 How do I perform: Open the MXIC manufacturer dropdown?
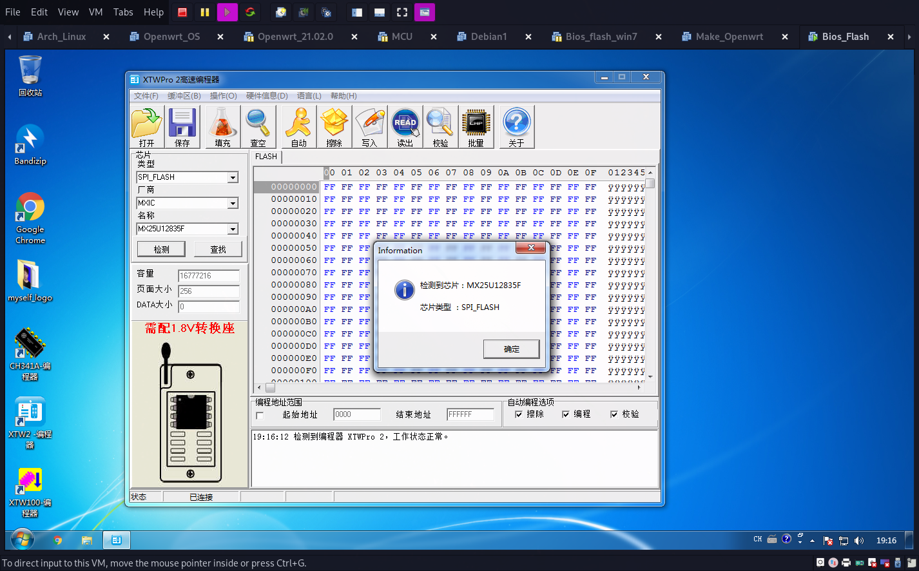coord(233,203)
